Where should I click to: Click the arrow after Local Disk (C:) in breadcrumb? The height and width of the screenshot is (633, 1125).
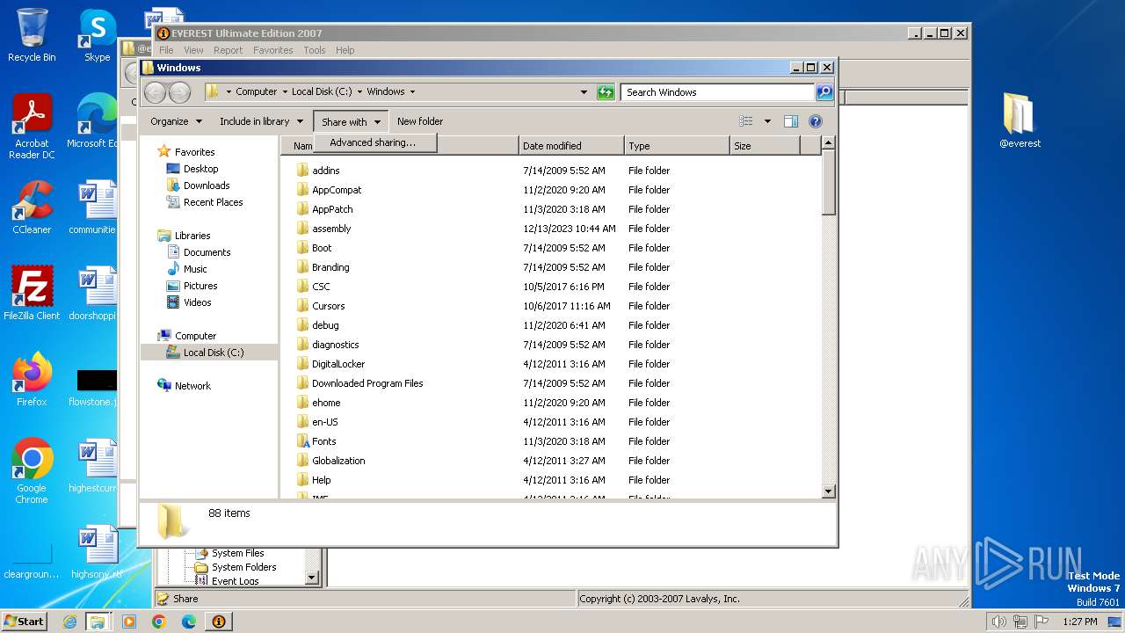tap(359, 91)
